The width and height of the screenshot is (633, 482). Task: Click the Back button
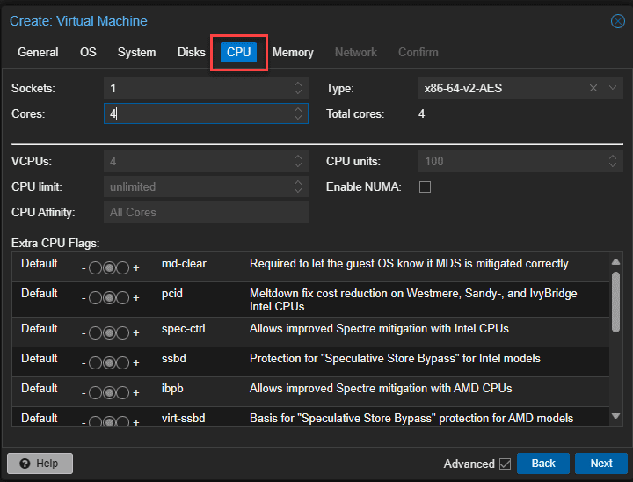point(542,464)
